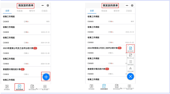The height and width of the screenshot is (94, 170).
Task: Select the 全部 tab on right screen
Action: 92,11
